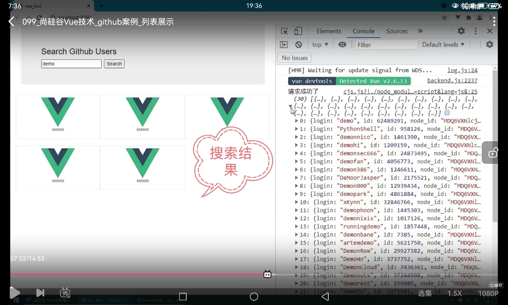This screenshot has height=305, width=508.
Task: Tap the Android recent apps square button
Action: point(183,297)
